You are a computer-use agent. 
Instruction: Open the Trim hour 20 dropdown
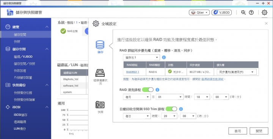pyautogui.click(x=169, y=116)
